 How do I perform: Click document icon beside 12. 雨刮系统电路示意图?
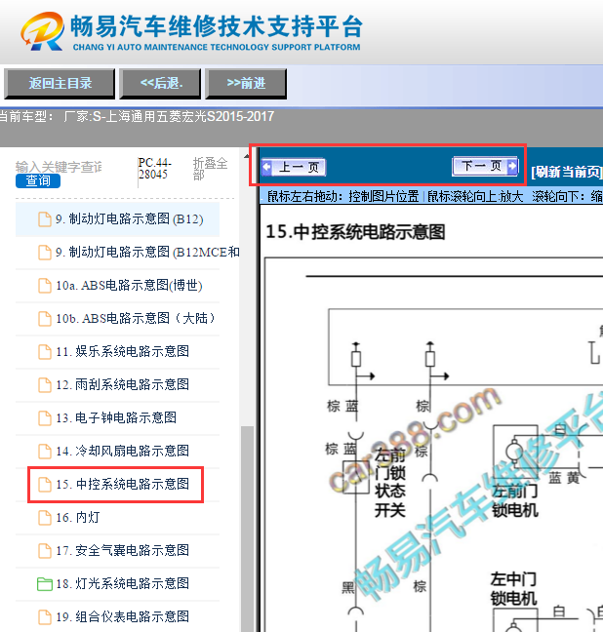(x=44, y=385)
